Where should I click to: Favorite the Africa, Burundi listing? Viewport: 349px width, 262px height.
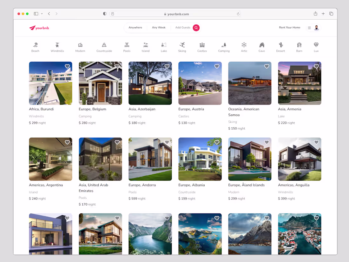[67, 66]
